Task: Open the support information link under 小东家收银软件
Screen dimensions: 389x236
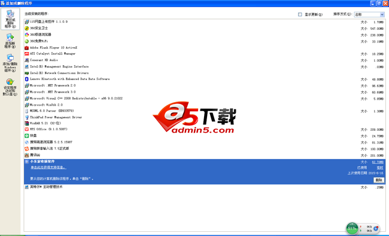Action: tap(48, 168)
